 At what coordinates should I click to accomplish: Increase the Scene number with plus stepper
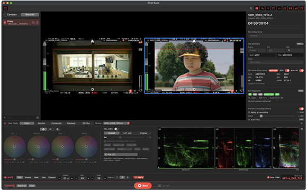tap(72, 178)
